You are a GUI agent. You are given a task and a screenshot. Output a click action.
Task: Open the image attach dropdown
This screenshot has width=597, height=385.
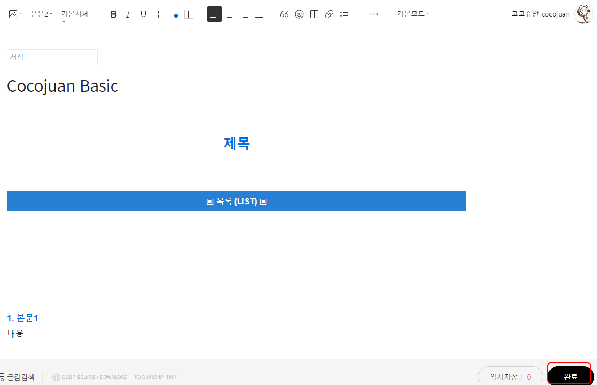15,14
